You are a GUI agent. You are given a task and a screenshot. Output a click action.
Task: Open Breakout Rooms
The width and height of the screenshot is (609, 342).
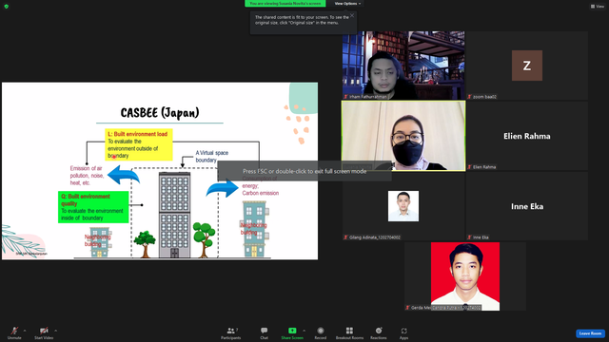tap(349, 332)
